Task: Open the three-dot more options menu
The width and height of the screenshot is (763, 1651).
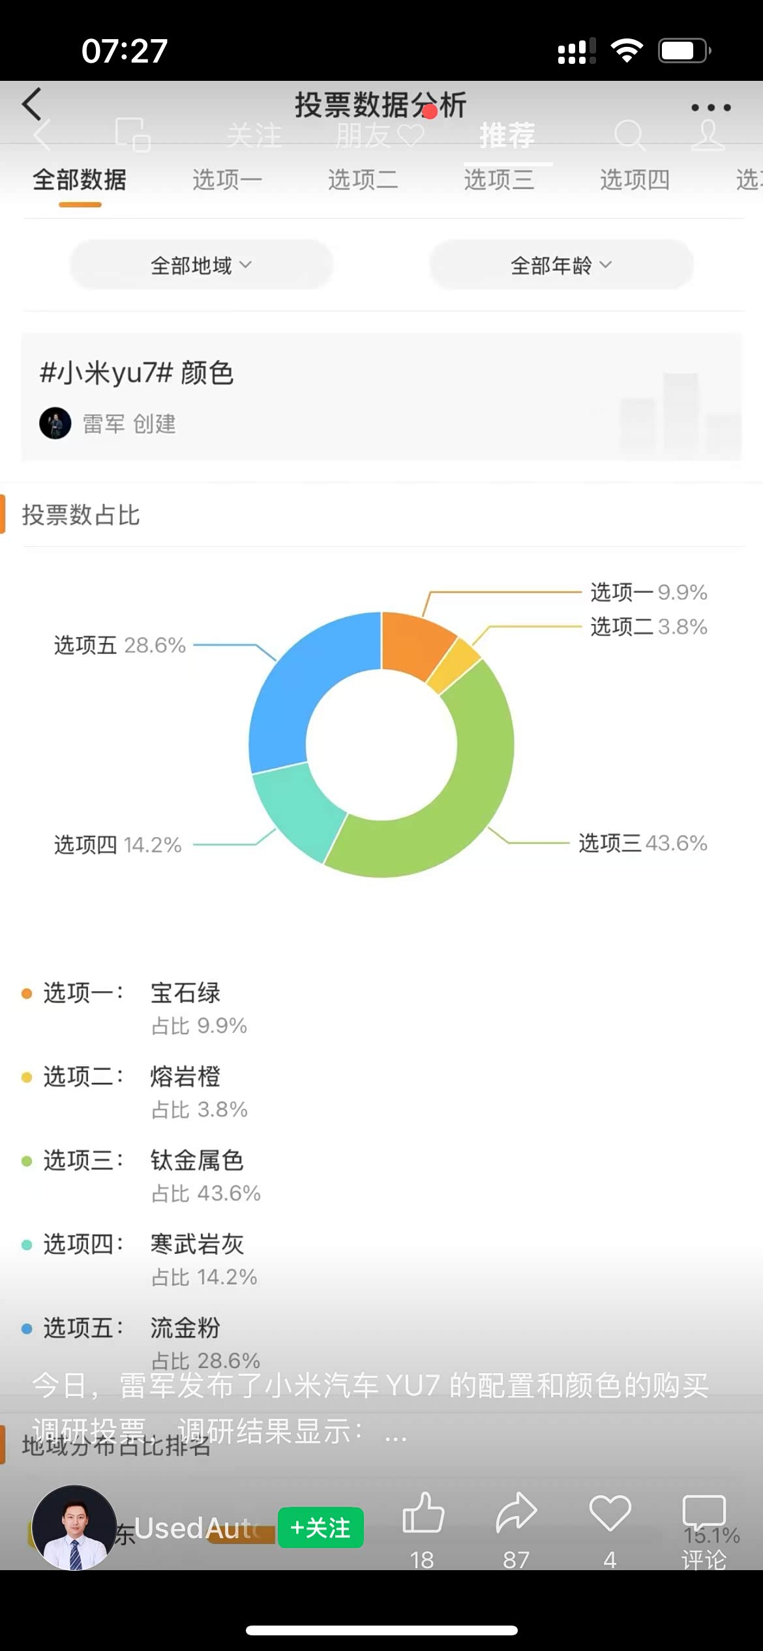Action: click(710, 107)
